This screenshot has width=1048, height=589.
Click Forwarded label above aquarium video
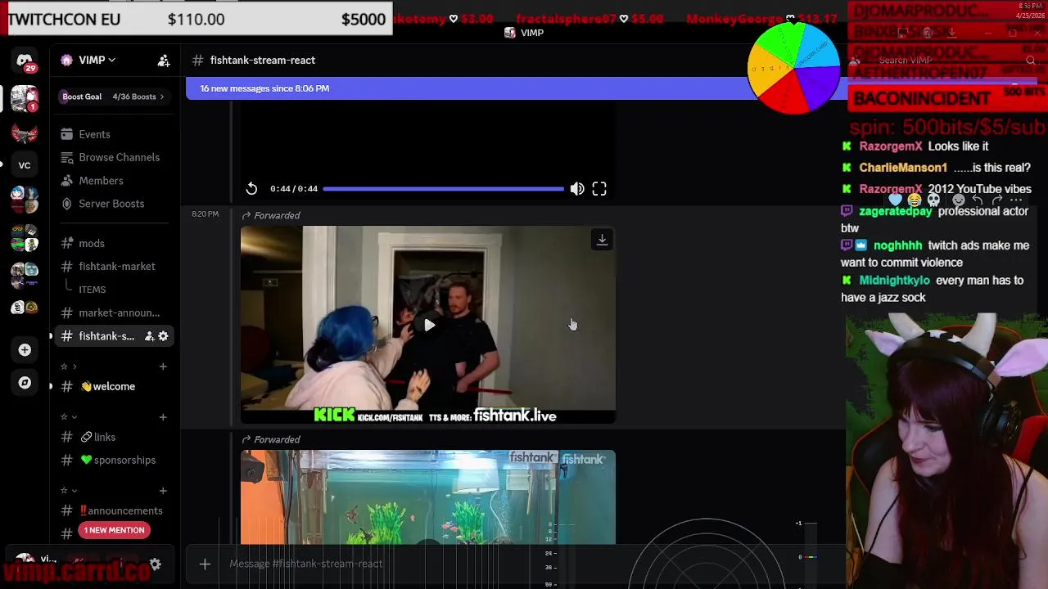[277, 439]
